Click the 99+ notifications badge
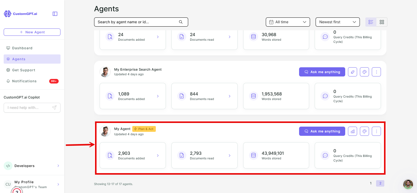 click(x=54, y=81)
